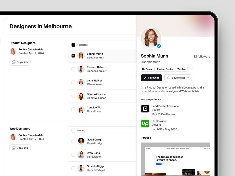Click the plus icon after the Webflow tag
This screenshot has width=235, height=176.
coord(191,69)
